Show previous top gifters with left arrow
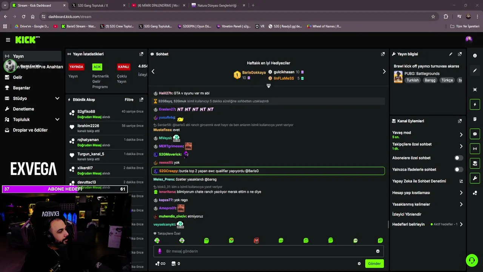483x272 pixels. (x=153, y=71)
